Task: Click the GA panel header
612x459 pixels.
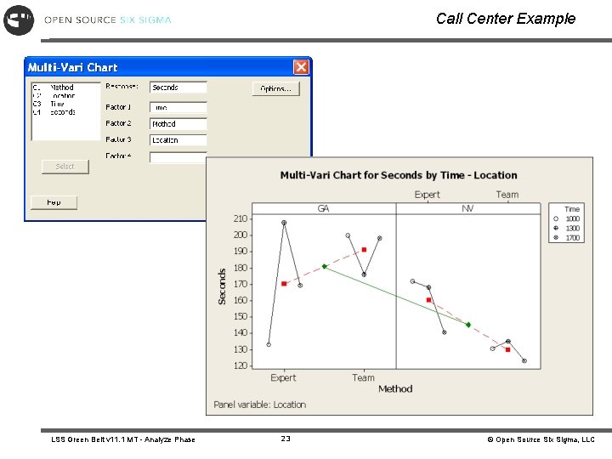Action: [324, 208]
